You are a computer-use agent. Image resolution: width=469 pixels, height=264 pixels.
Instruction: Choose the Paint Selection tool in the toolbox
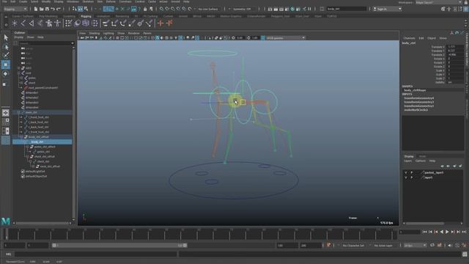click(6, 56)
